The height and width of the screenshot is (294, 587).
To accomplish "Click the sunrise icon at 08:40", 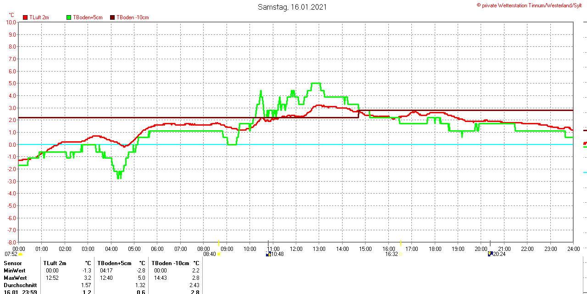I will click(219, 254).
